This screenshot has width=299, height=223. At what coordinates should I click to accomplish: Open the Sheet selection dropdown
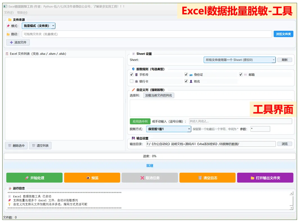(x=239, y=60)
